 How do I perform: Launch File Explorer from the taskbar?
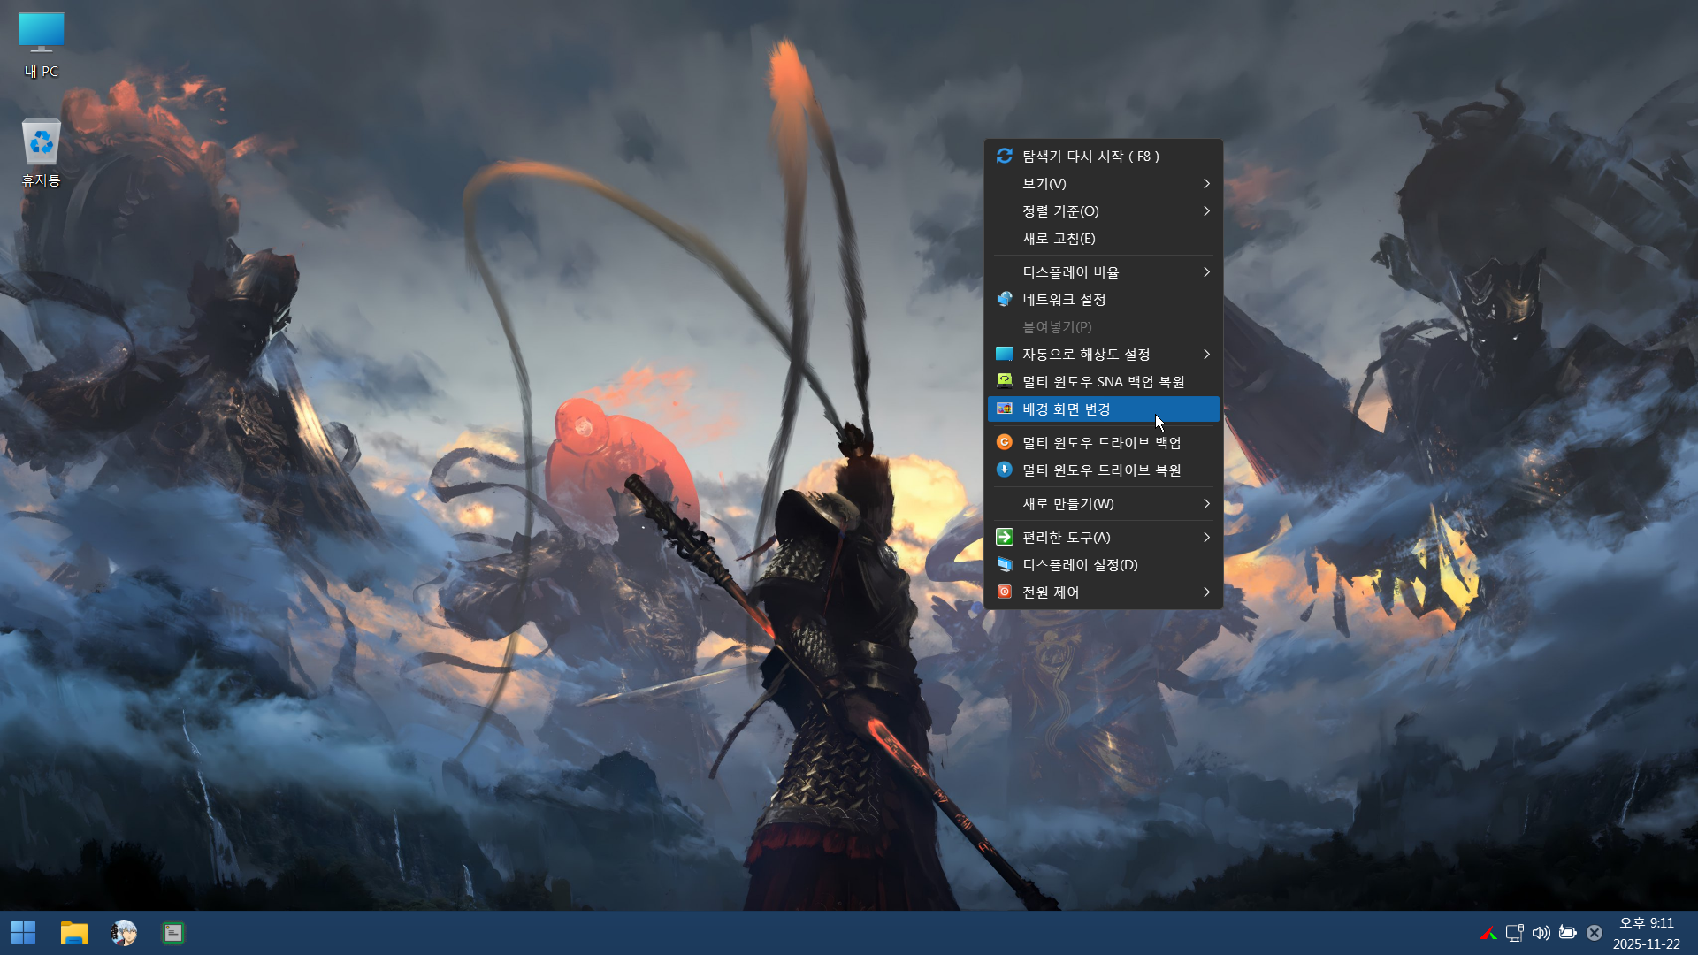(73, 932)
